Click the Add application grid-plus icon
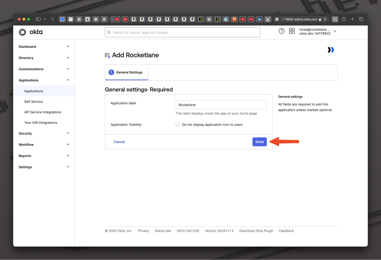The width and height of the screenshot is (381, 260). 108,56
